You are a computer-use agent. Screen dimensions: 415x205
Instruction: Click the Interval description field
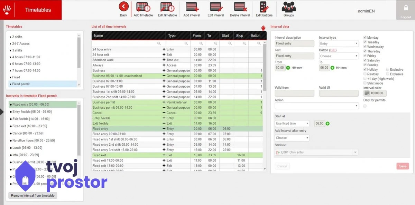pos(294,43)
